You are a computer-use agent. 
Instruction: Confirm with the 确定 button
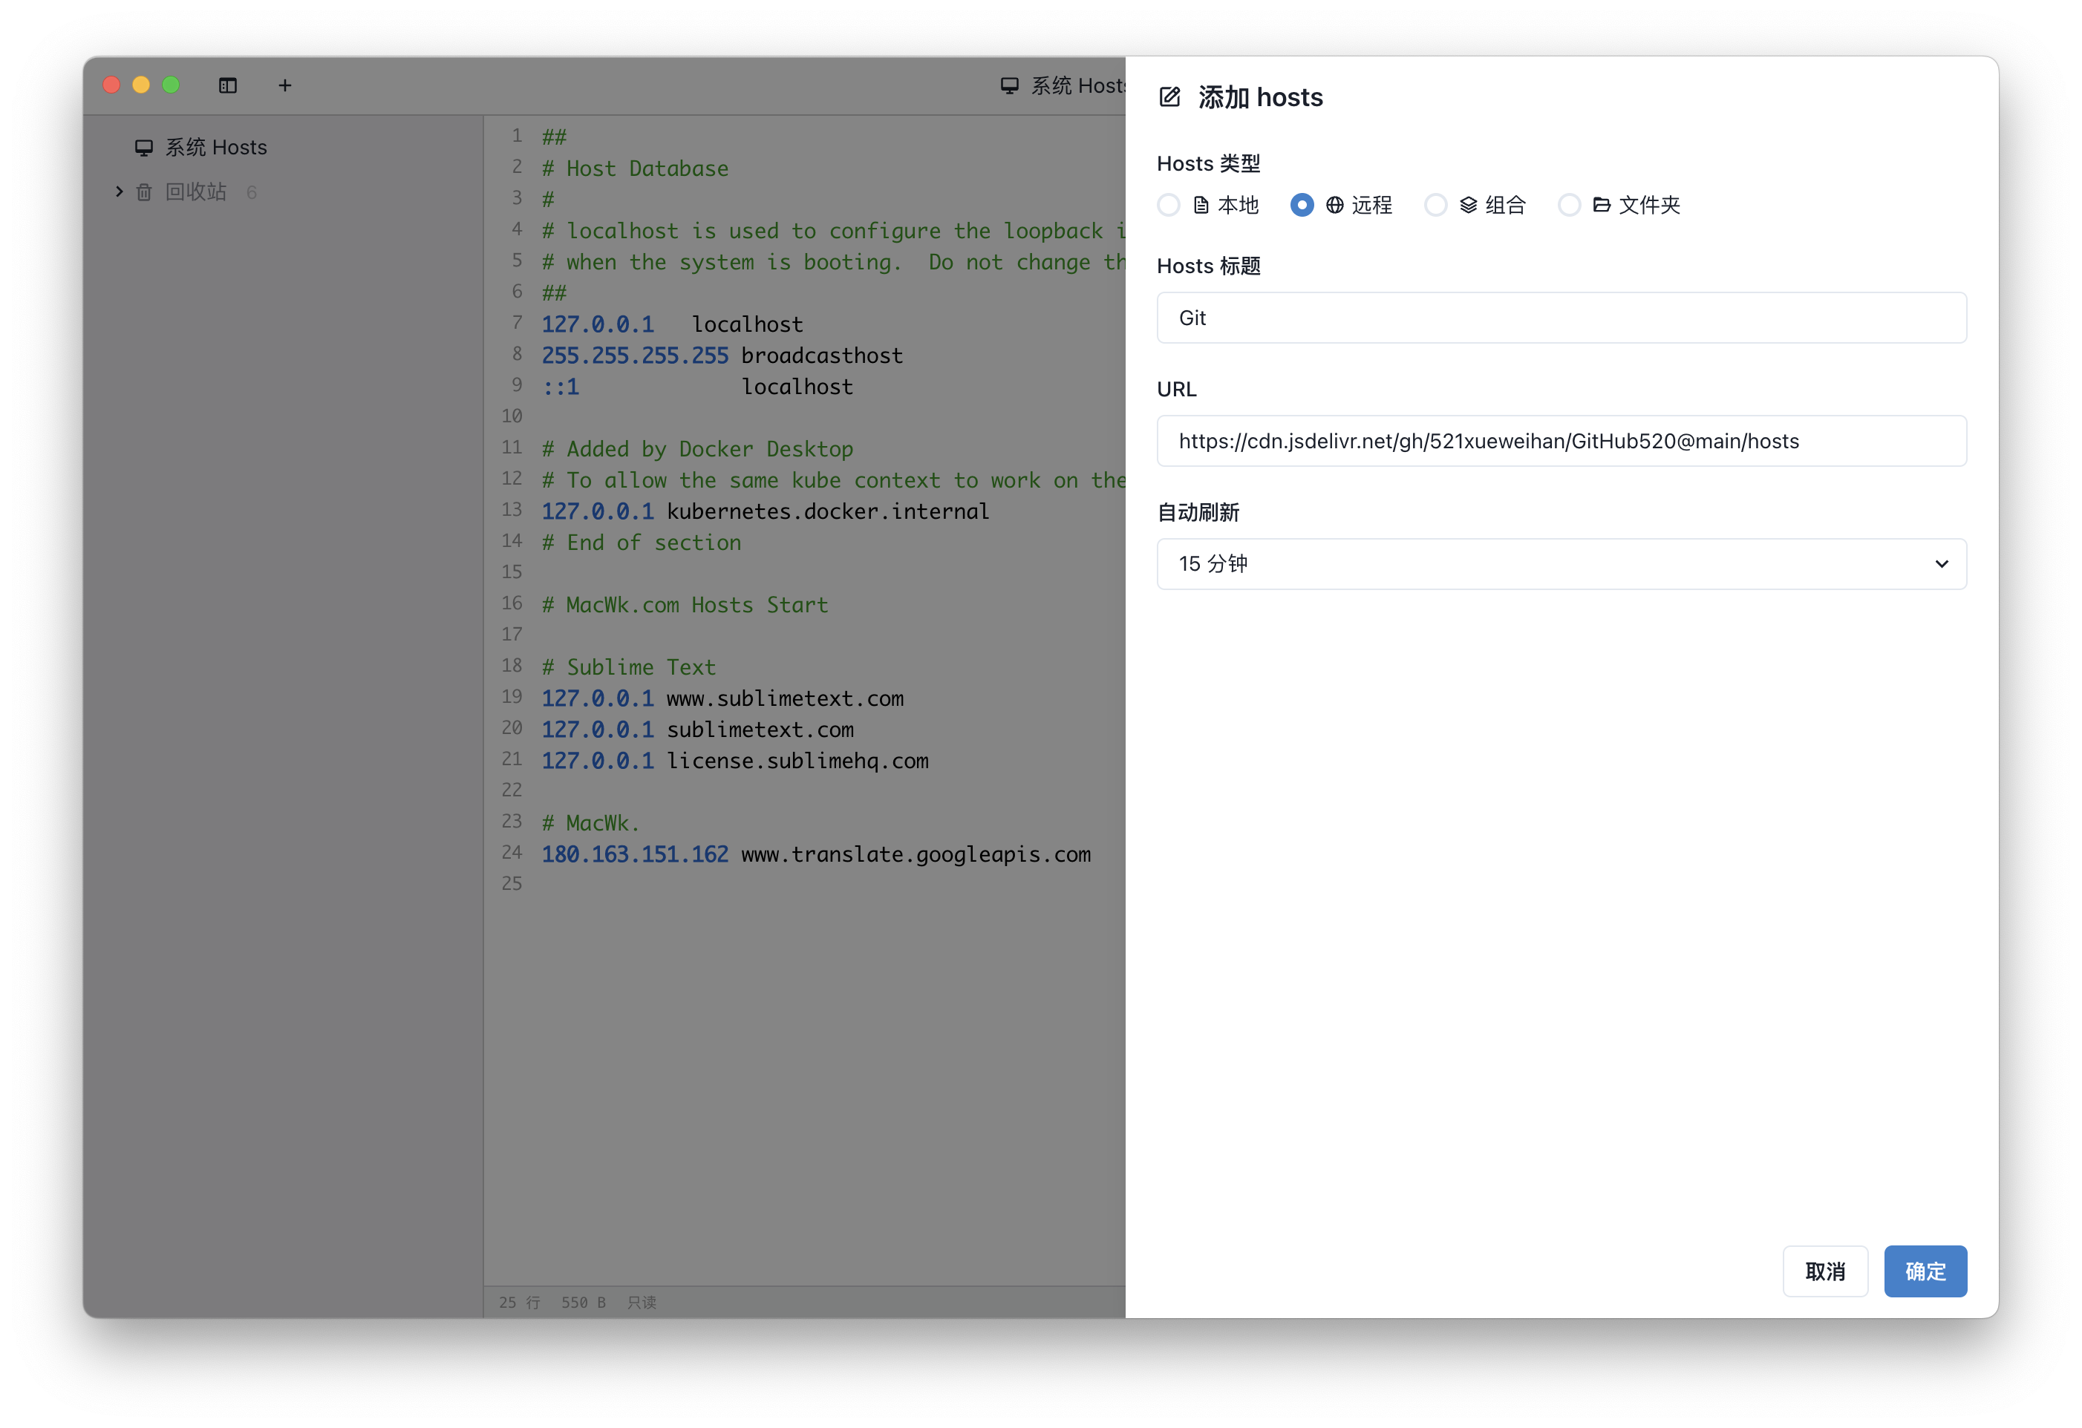click(1925, 1271)
